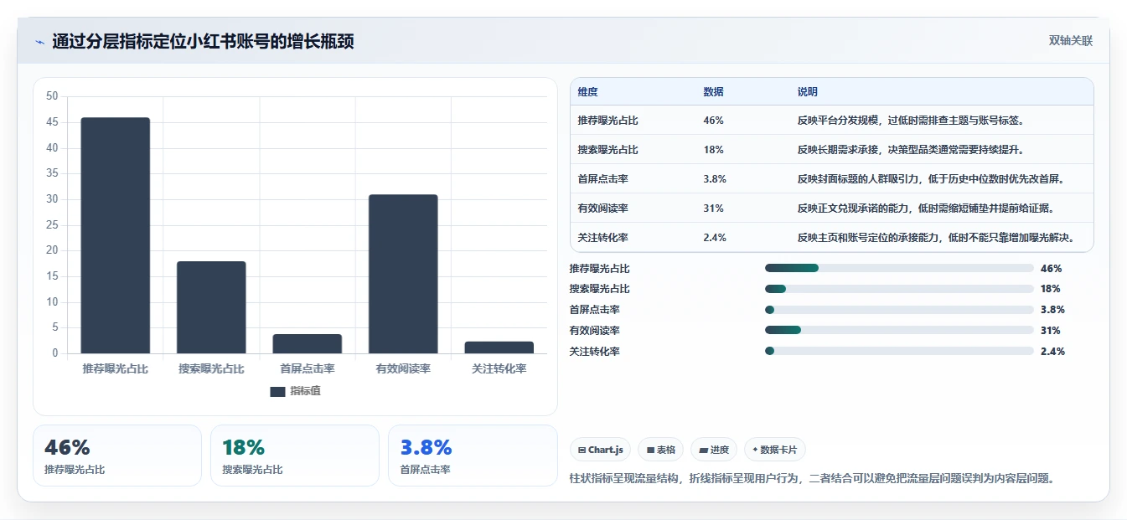Click the Chart.js chip

coord(600,450)
